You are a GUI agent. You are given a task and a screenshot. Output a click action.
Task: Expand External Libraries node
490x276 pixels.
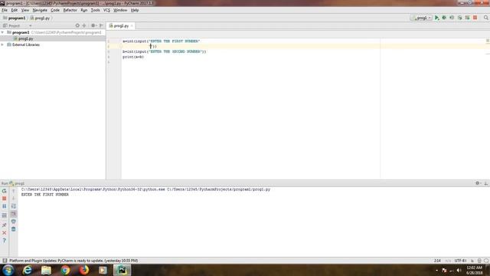[x=2, y=44]
